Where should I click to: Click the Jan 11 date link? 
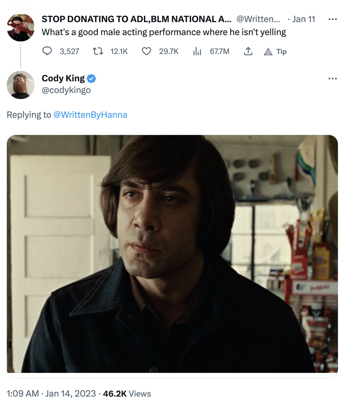[303, 19]
